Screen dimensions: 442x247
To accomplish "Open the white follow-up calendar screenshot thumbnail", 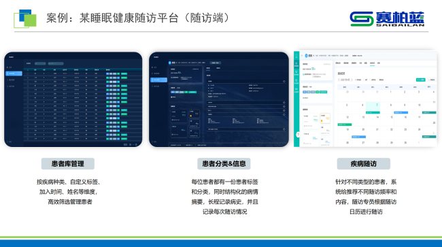I will (365, 99).
